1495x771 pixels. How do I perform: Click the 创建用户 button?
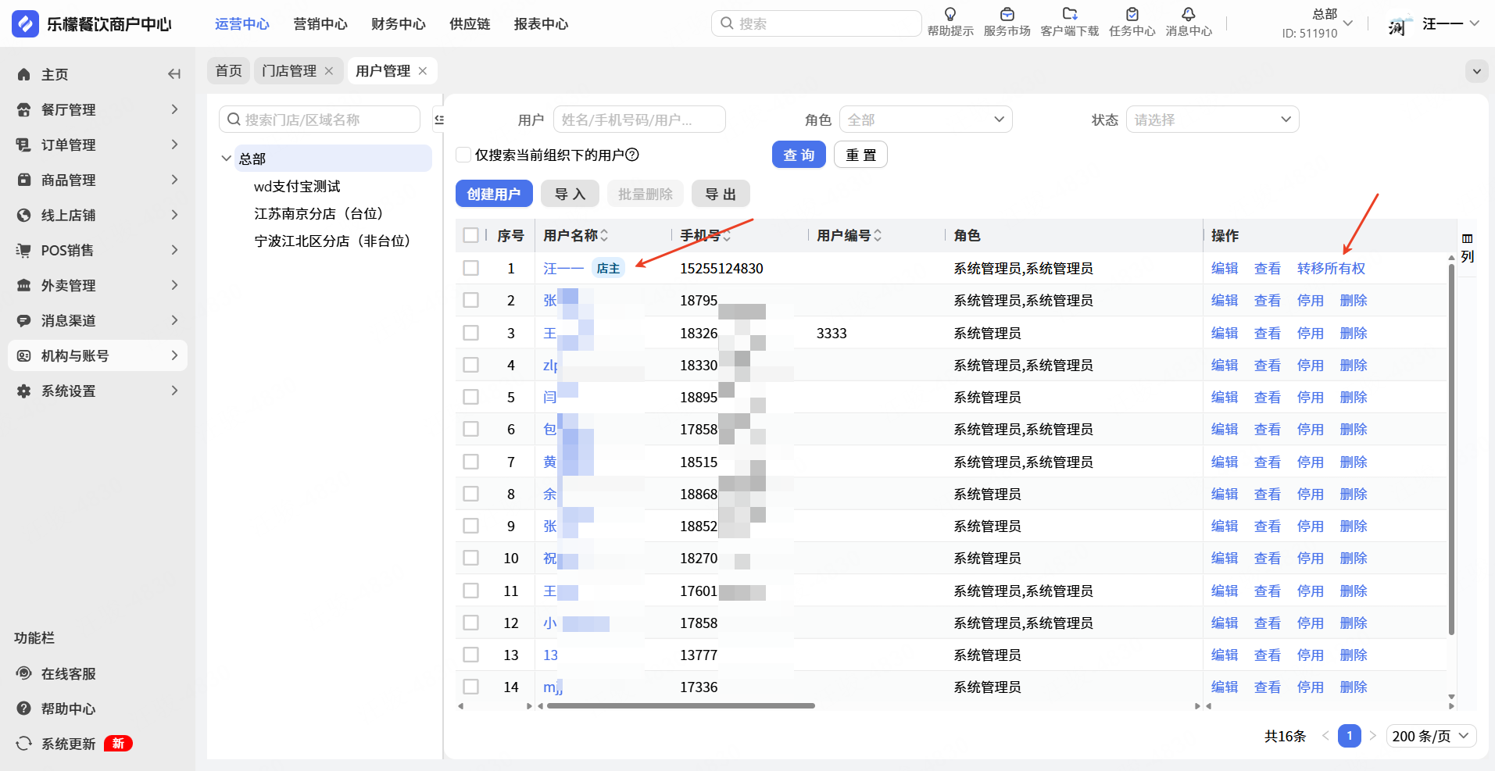pyautogui.click(x=494, y=194)
